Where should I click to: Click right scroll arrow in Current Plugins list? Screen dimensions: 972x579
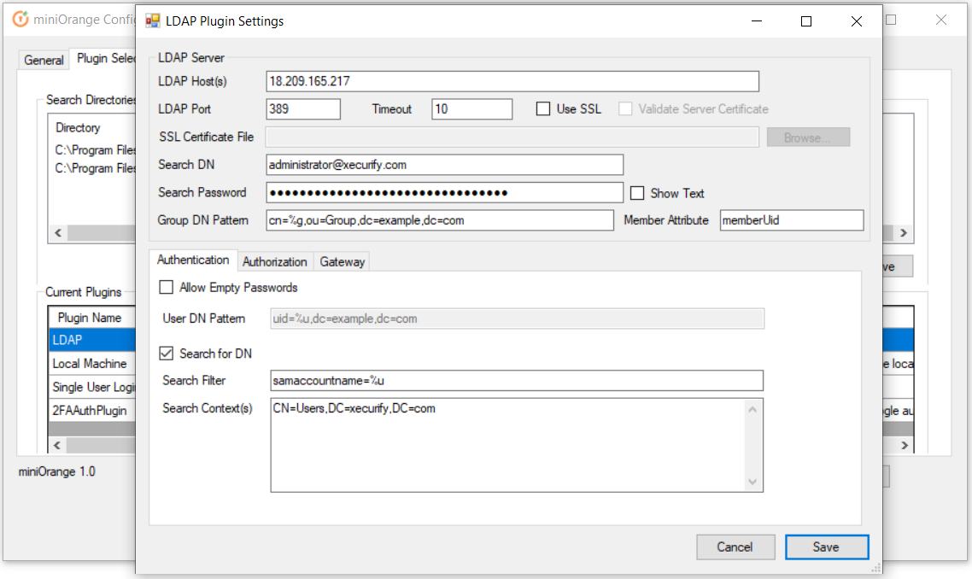tap(905, 445)
